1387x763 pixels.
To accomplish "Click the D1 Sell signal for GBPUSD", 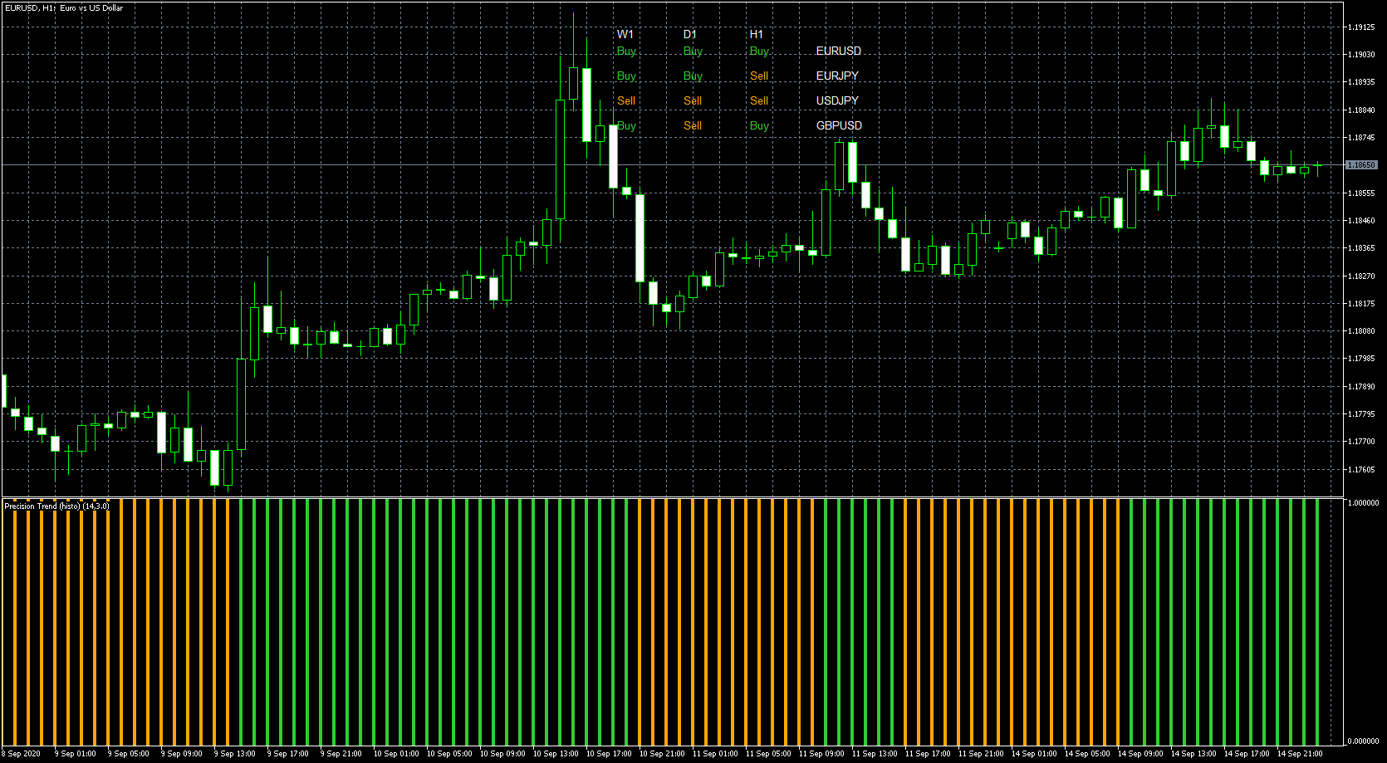I will click(x=693, y=125).
